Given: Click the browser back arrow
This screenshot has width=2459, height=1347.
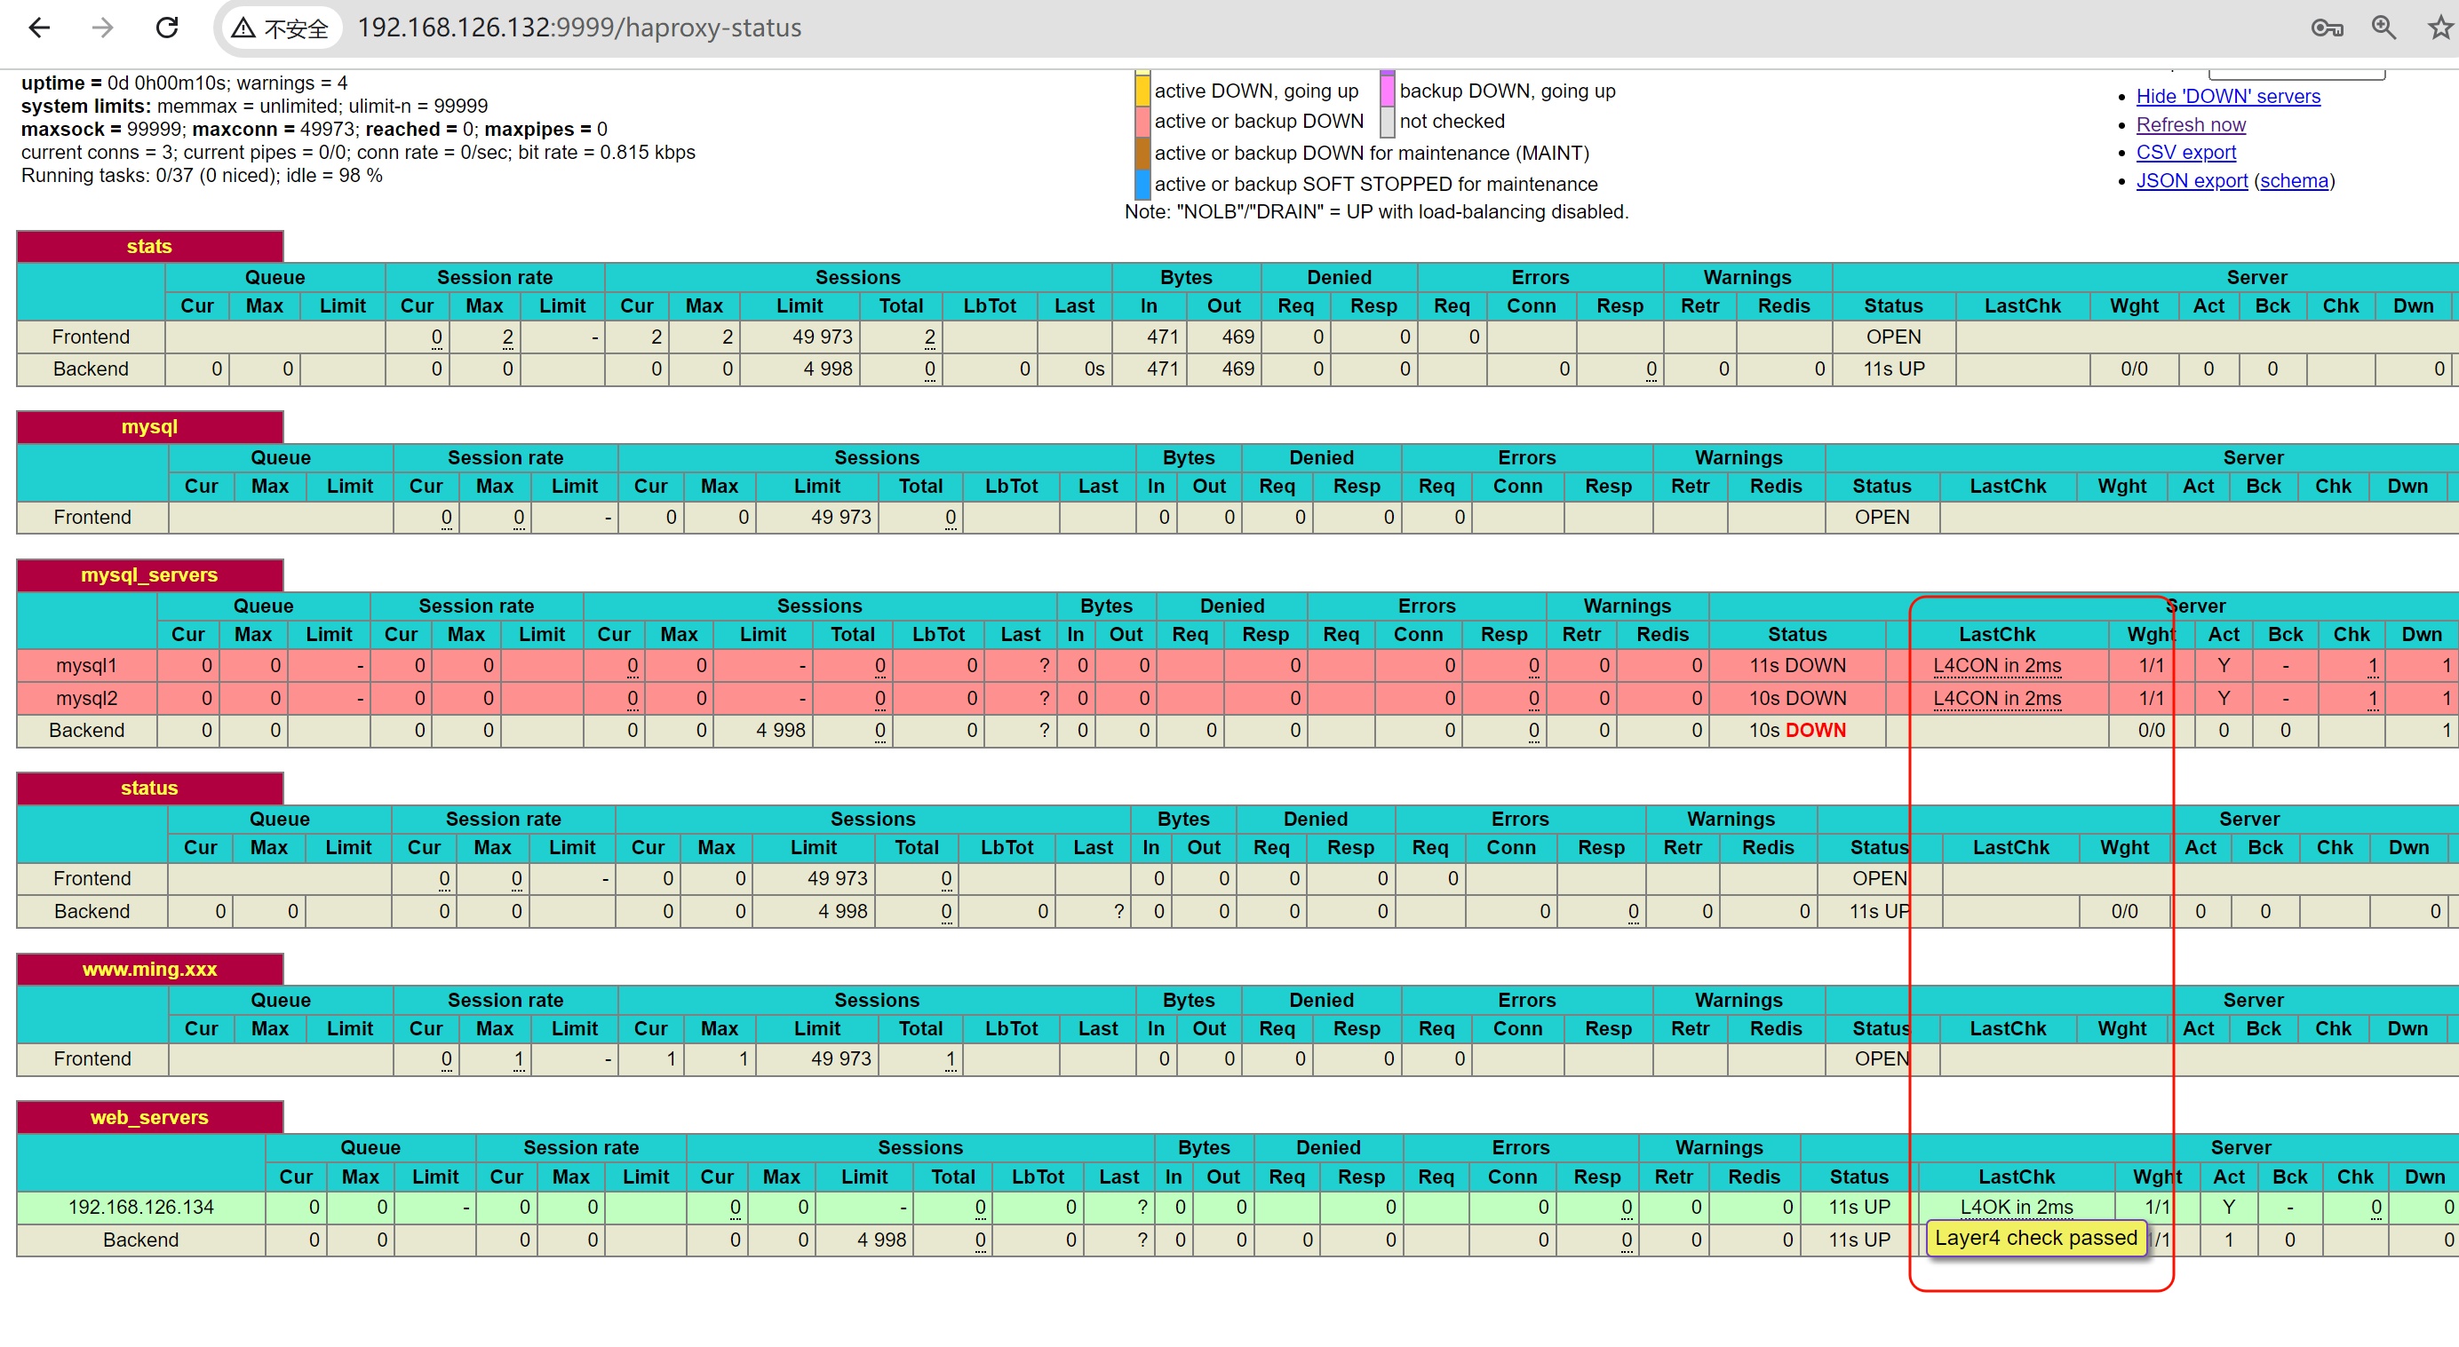Looking at the screenshot, I should [x=39, y=28].
